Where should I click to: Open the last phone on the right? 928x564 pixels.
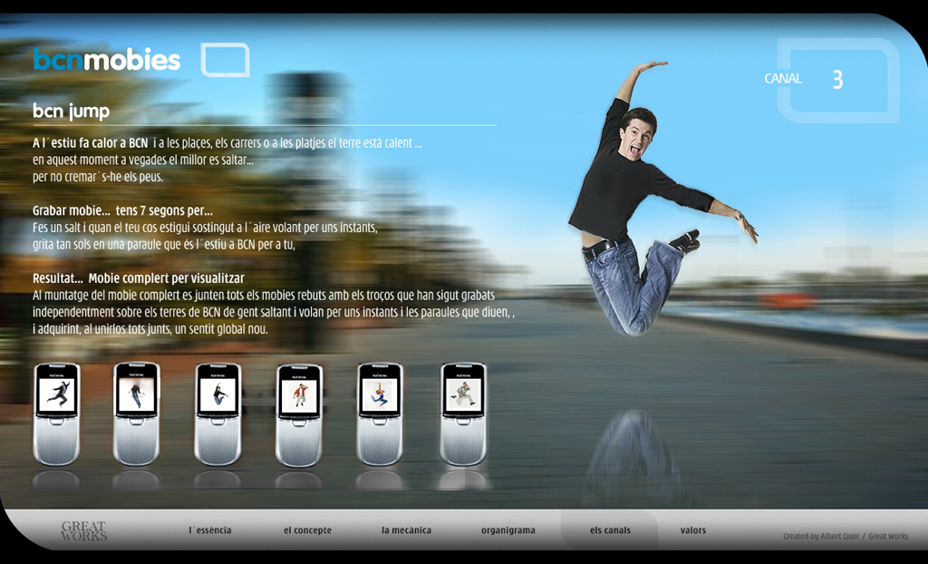[x=463, y=413]
